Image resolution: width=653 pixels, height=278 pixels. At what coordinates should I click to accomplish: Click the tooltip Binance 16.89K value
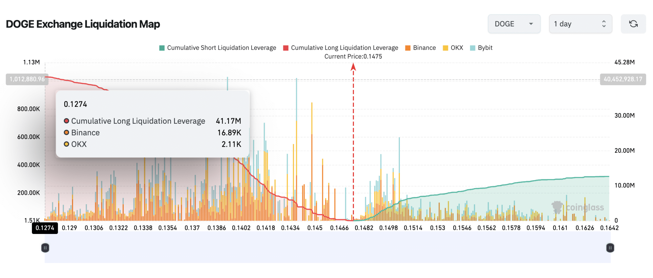(229, 133)
